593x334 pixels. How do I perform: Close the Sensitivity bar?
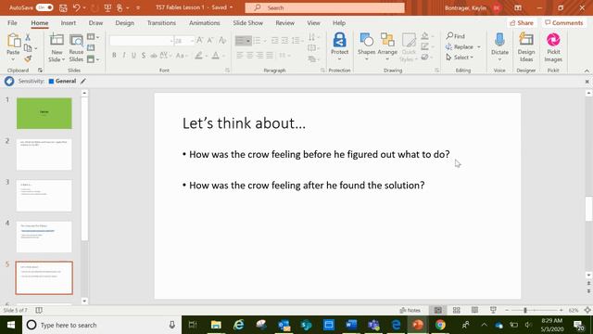pos(587,82)
